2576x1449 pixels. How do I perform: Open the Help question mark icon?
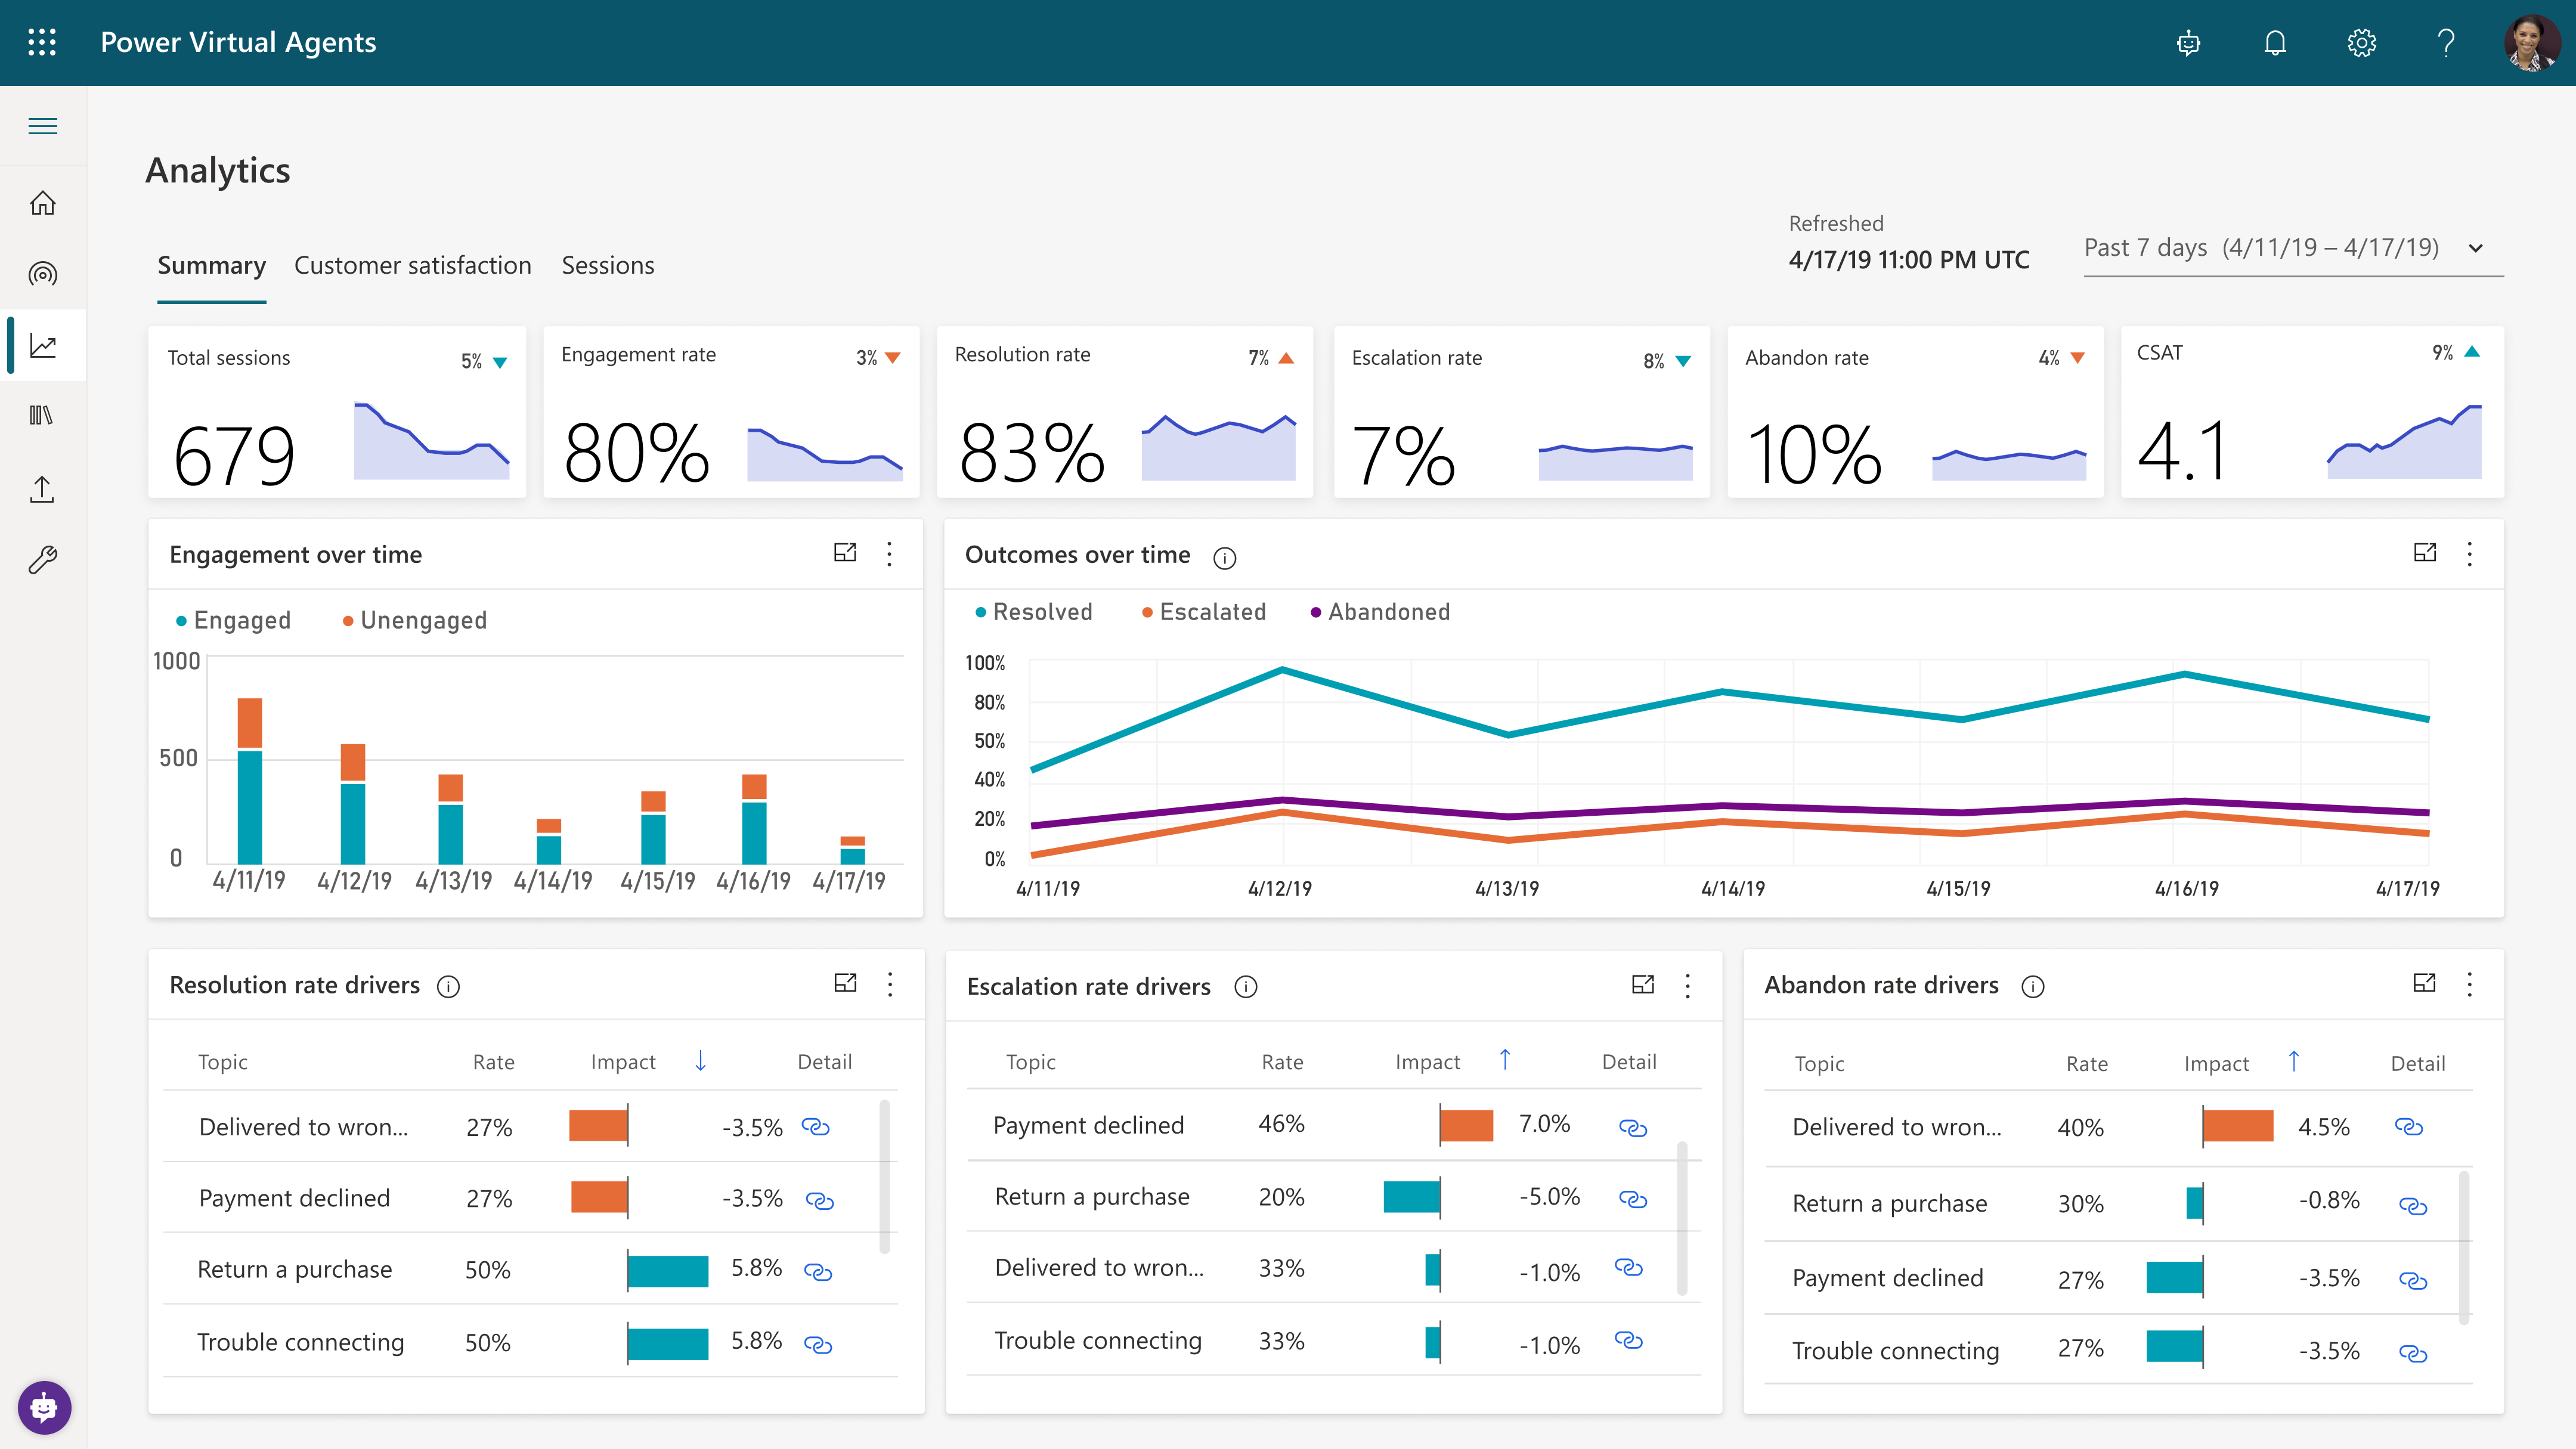(2447, 42)
